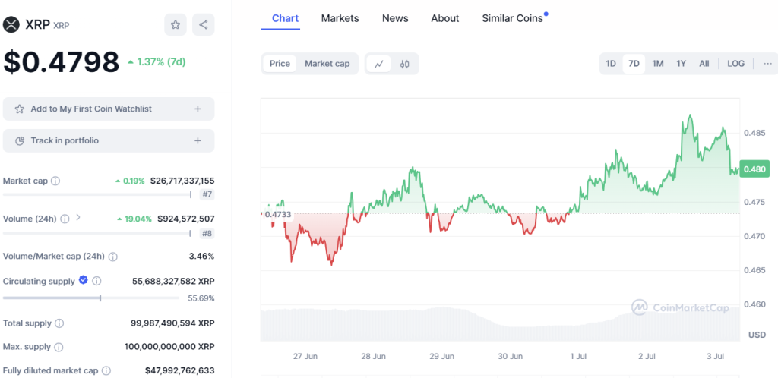Enable LOG scale on chart
This screenshot has width=778, height=378.
pos(735,64)
